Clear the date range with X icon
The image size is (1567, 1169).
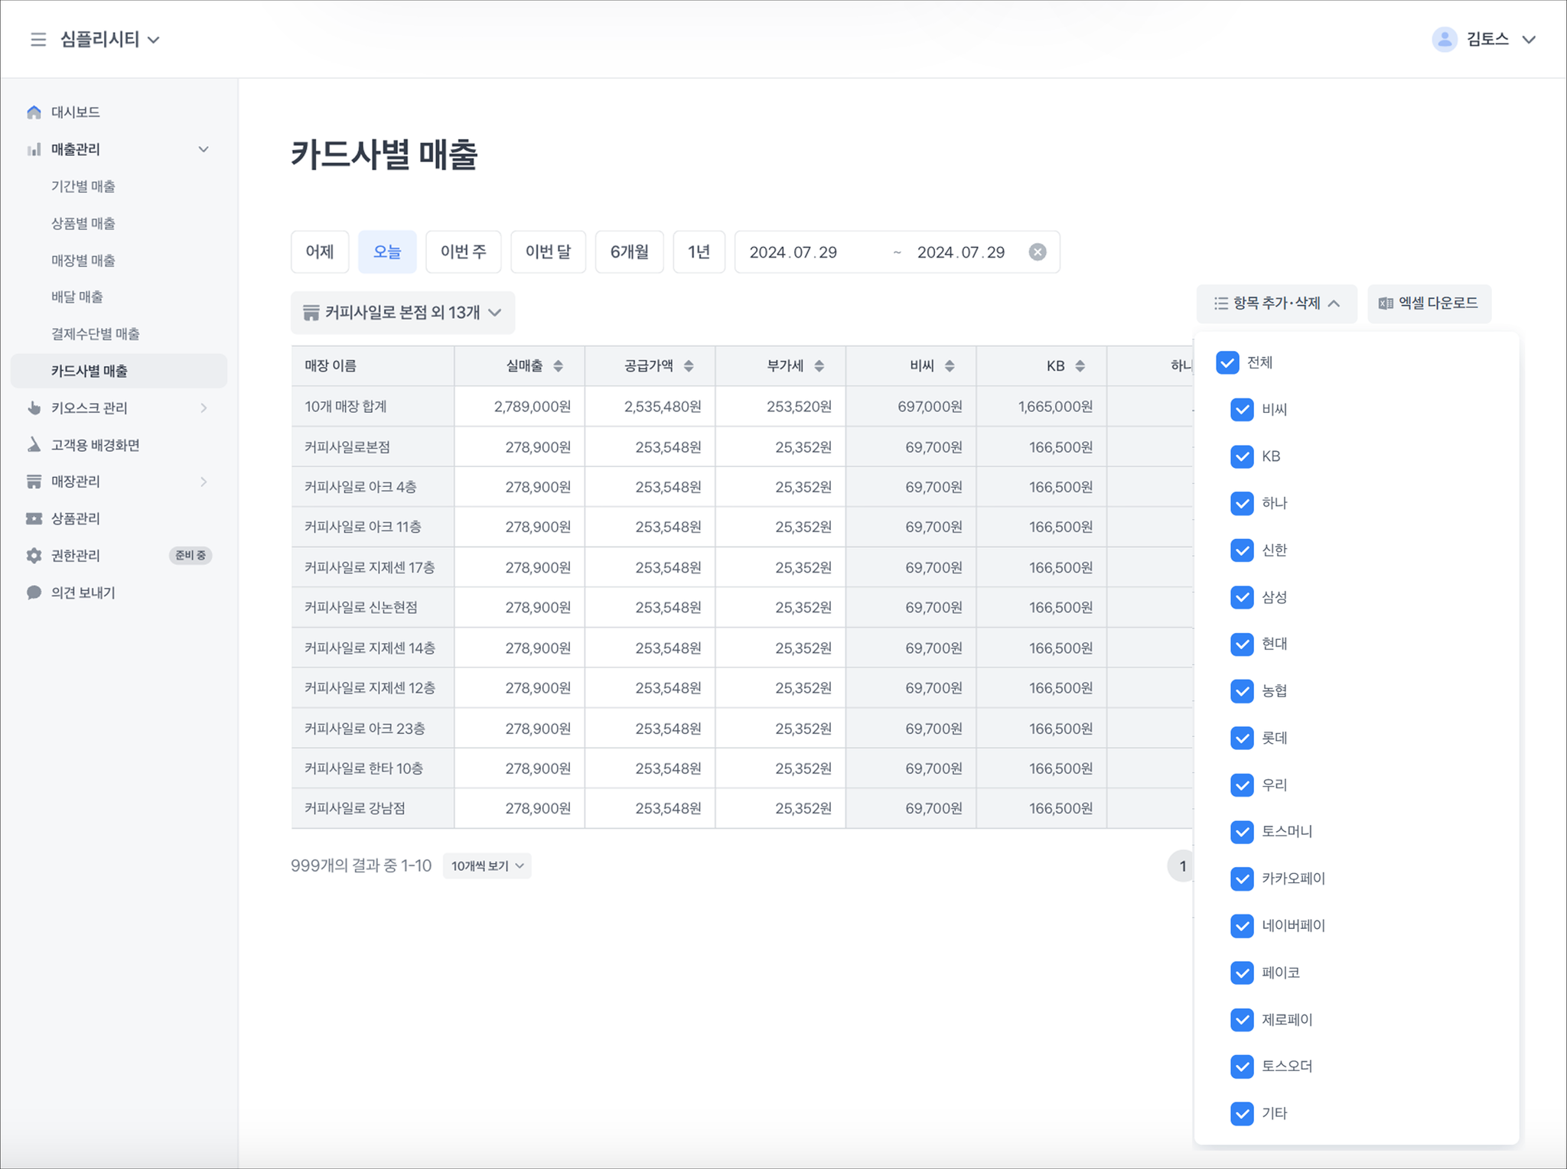pos(1037,252)
